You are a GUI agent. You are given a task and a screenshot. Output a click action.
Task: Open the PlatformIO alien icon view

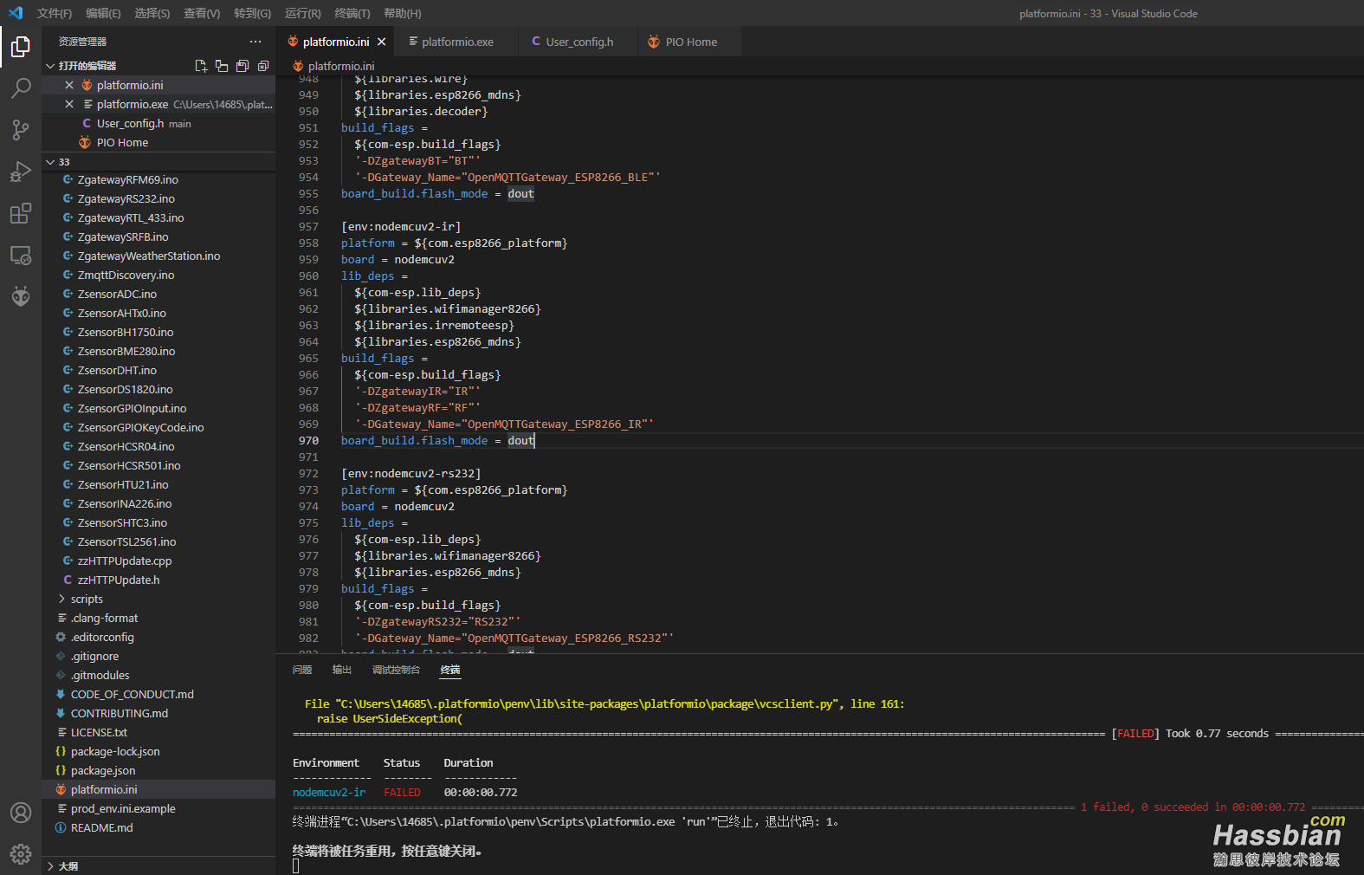pos(21,296)
